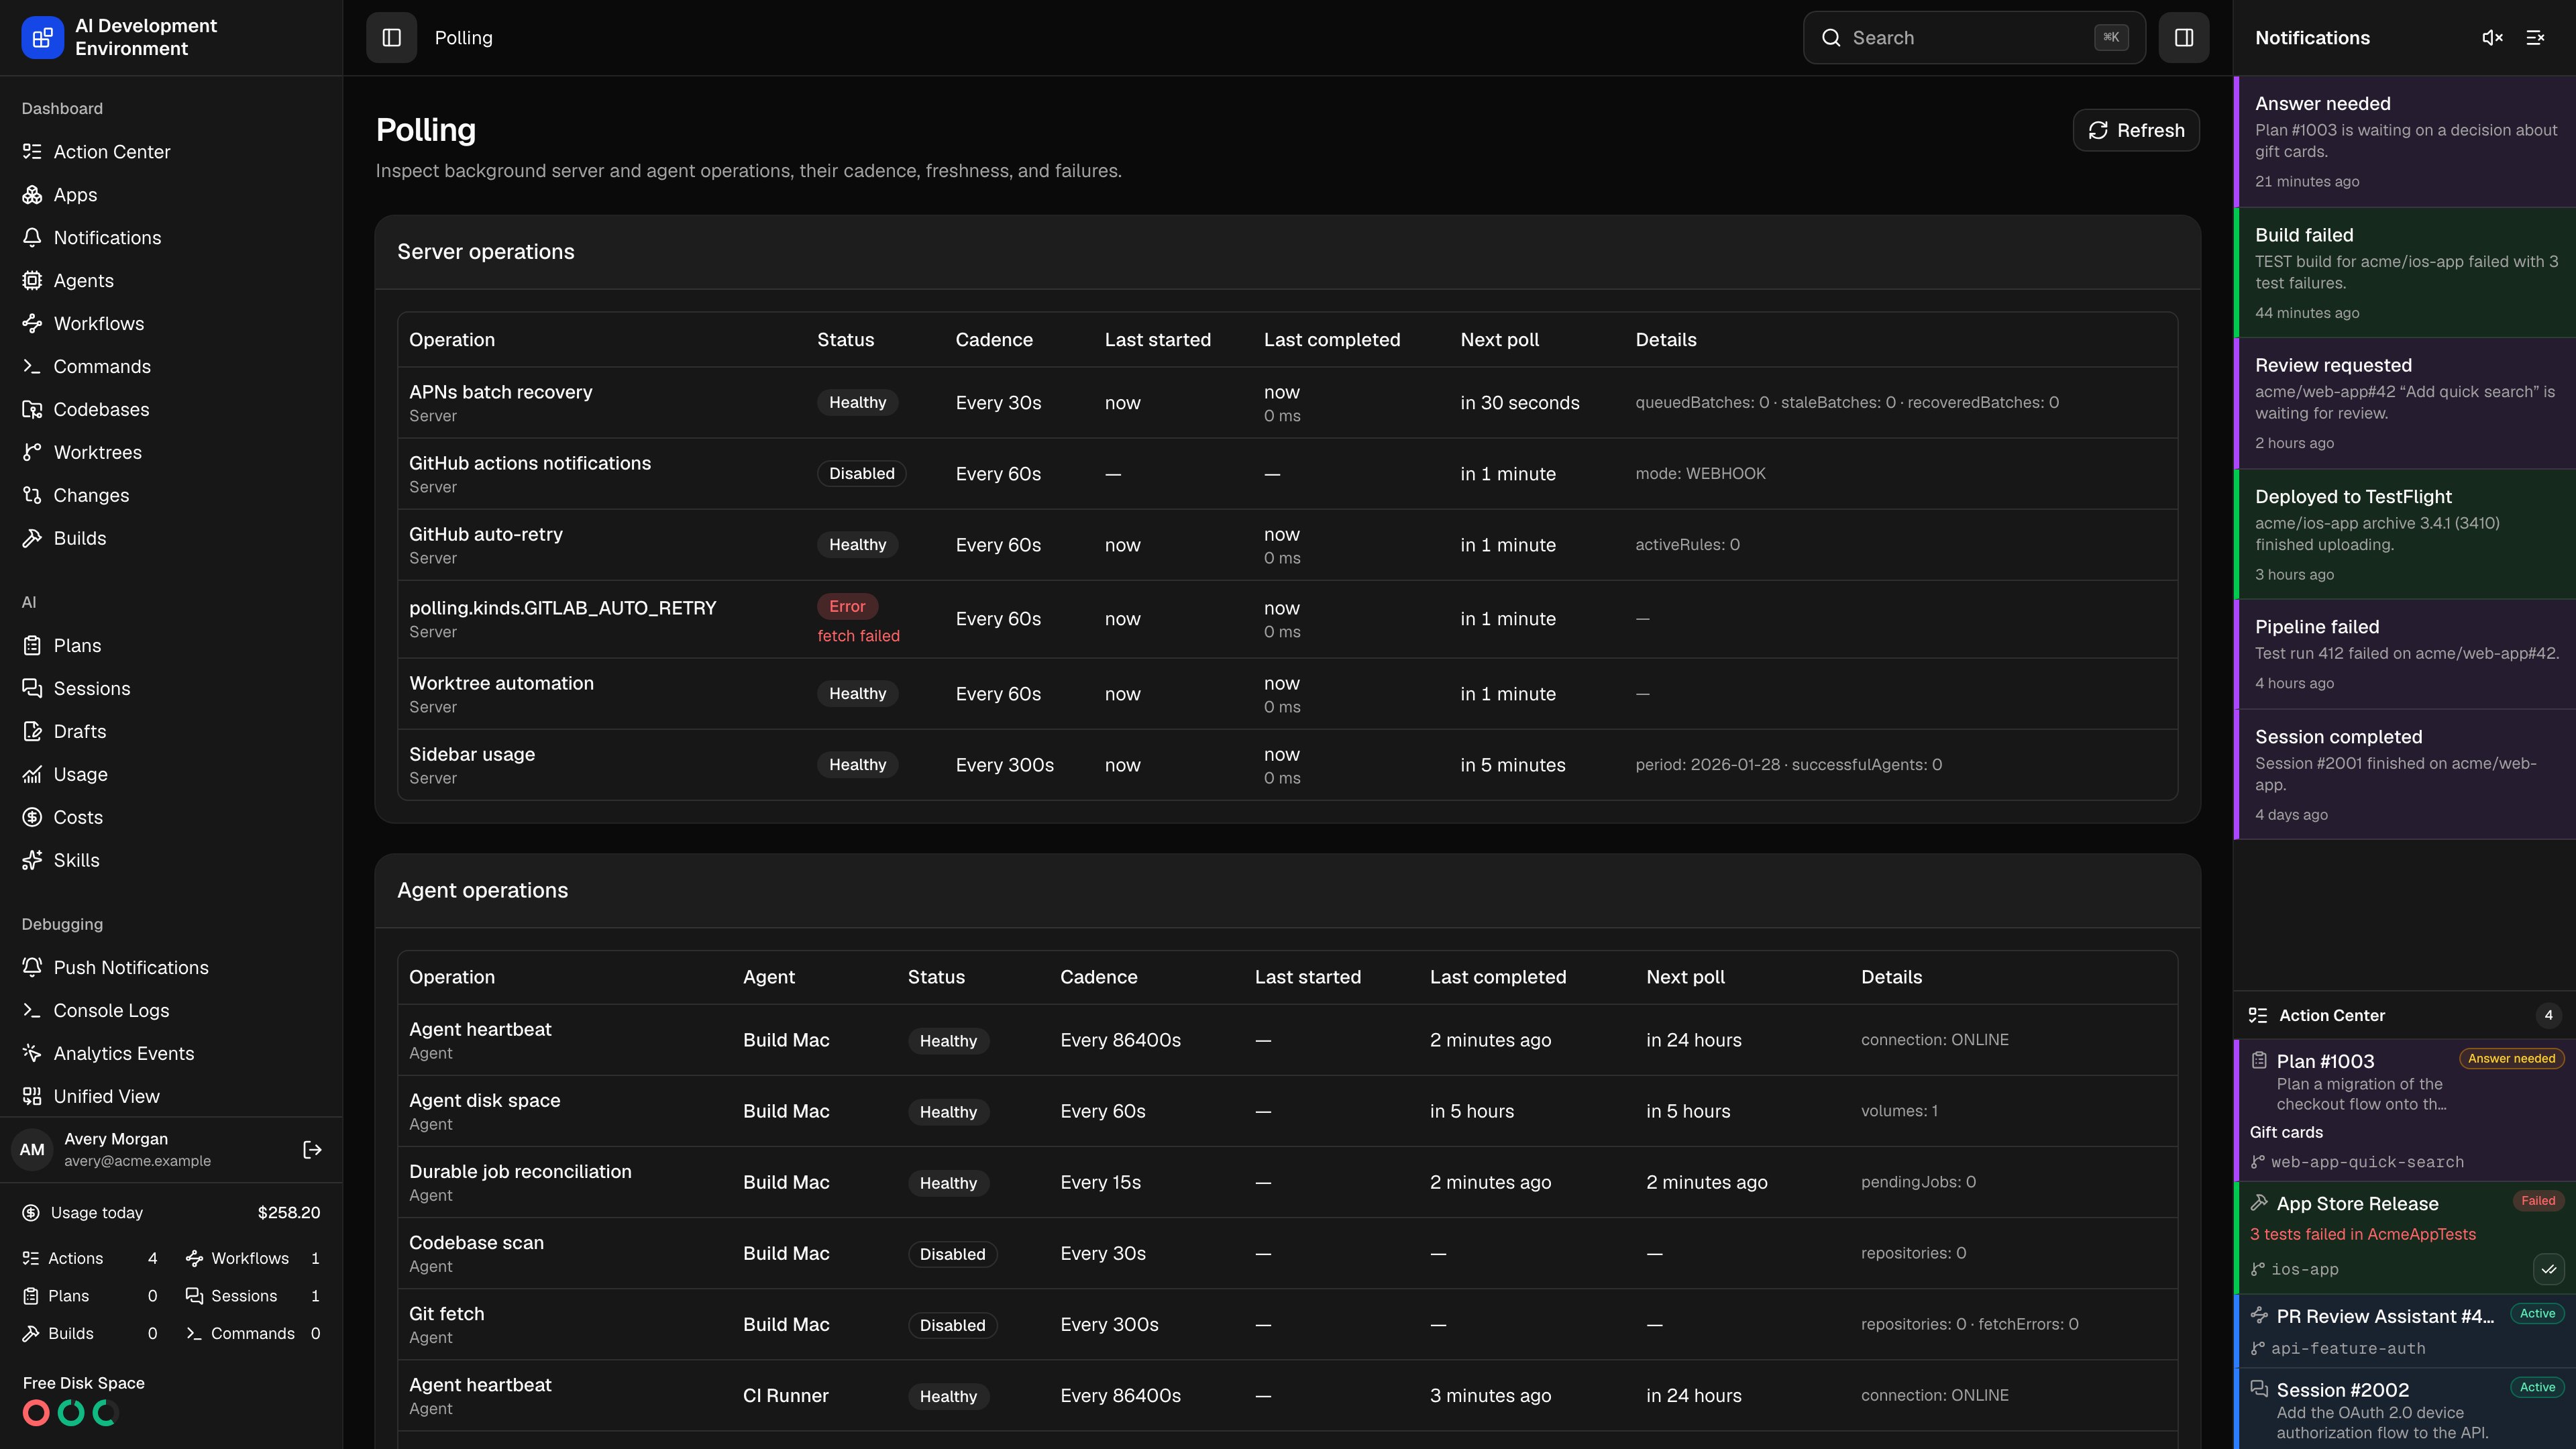
Task: Click the red disk space ring
Action: pyautogui.click(x=36, y=1412)
